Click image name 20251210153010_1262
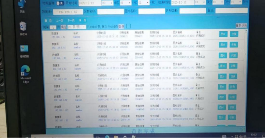The image size is (265, 138). [x=183, y=46]
